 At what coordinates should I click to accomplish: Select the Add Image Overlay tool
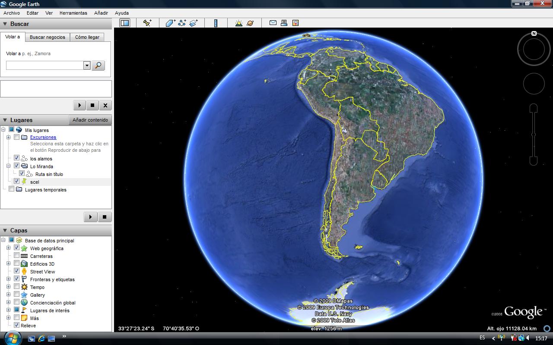pos(193,23)
